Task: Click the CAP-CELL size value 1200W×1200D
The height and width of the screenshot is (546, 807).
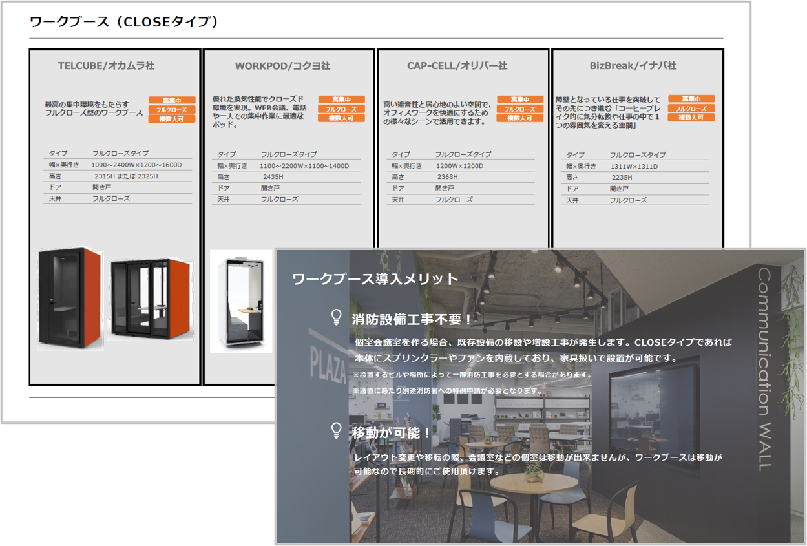Action: pos(461,166)
